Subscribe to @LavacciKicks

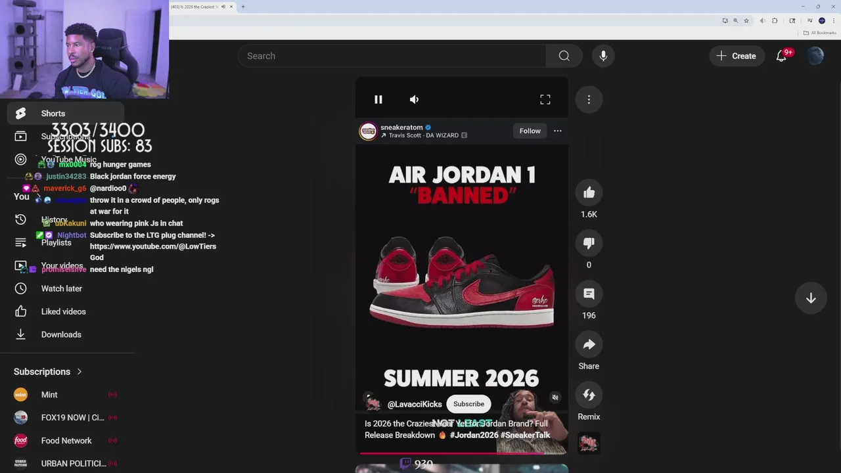pos(468,404)
